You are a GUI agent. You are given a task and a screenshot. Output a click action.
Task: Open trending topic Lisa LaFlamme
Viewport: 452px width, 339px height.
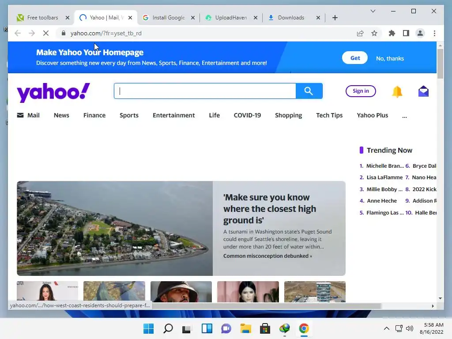[384, 177]
